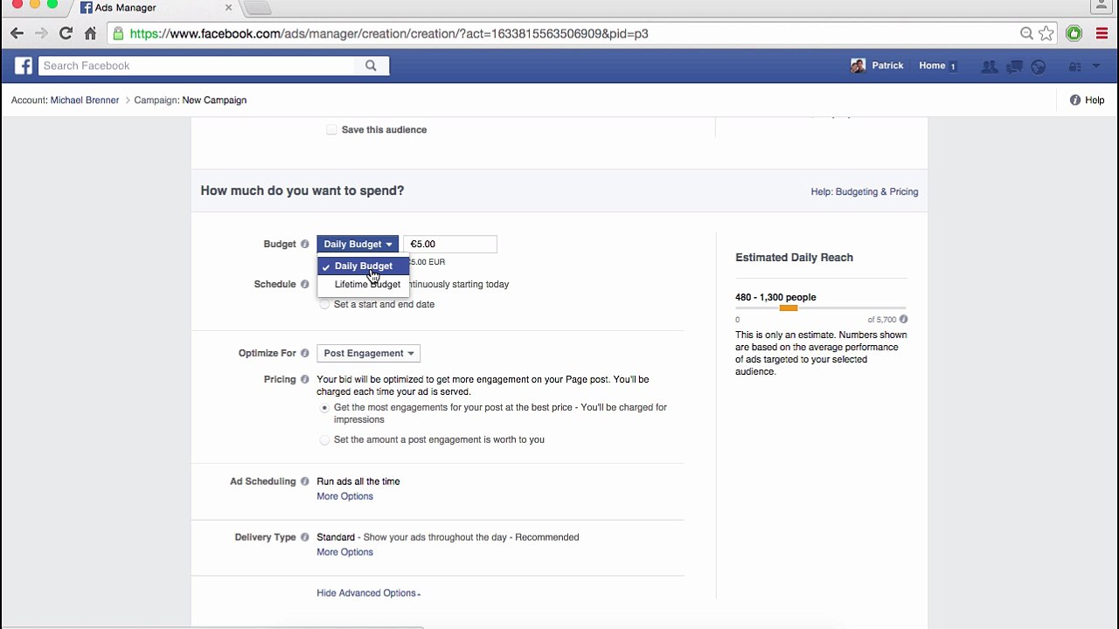Click info icon next to Budget label
This screenshot has height=629, width=1119.
point(305,244)
